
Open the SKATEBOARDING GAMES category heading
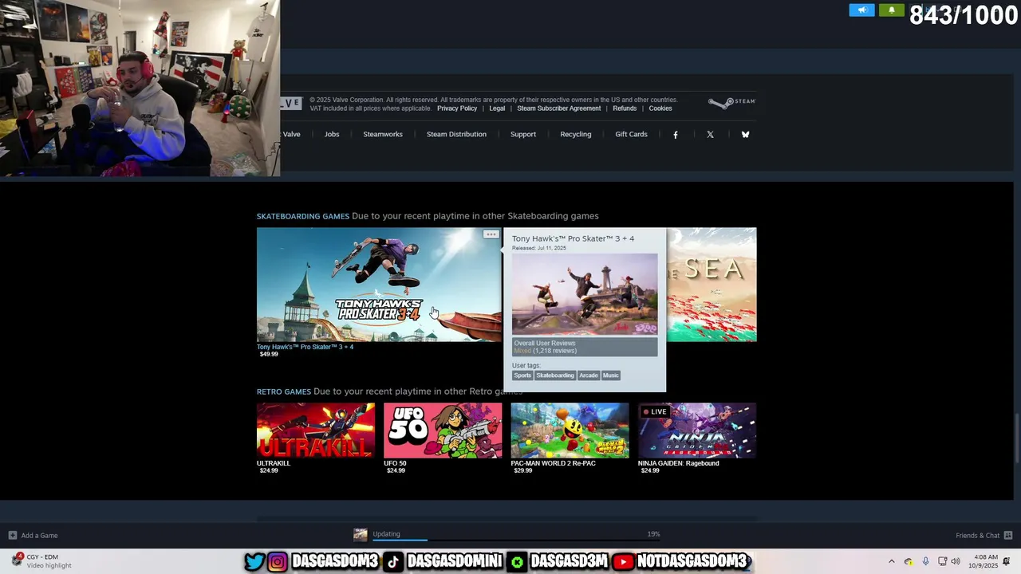(303, 216)
